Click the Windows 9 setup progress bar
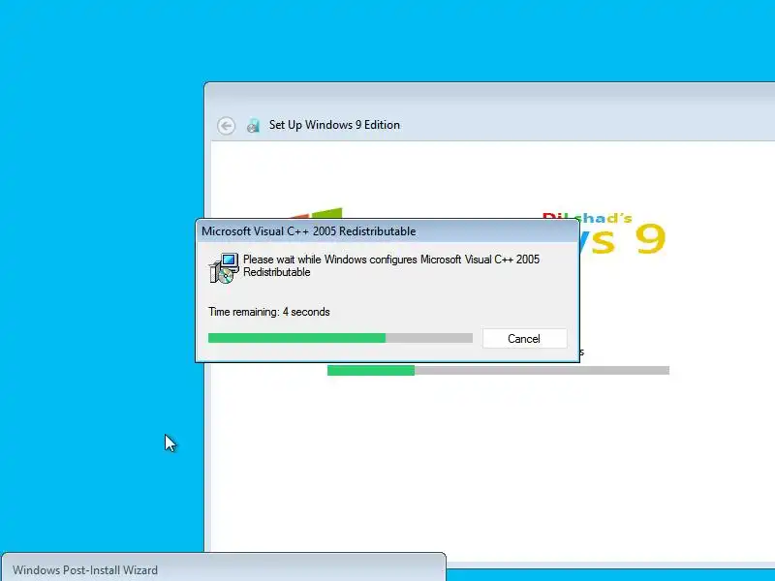The image size is (775, 581). 498,371
